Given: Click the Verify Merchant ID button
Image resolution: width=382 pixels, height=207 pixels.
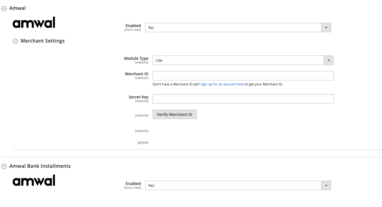Looking at the screenshot, I should (x=174, y=114).
